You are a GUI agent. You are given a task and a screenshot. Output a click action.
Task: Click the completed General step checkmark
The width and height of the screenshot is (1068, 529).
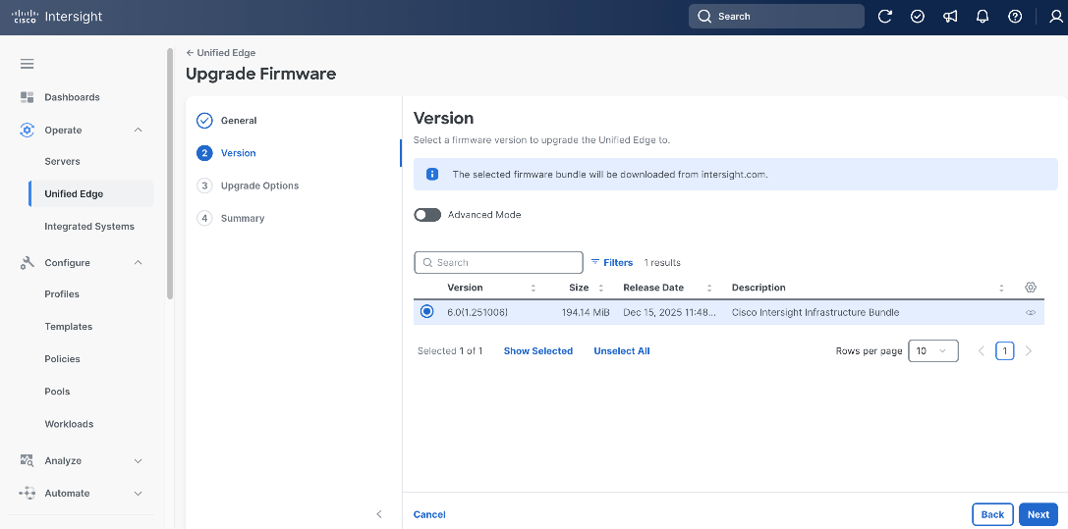204,121
